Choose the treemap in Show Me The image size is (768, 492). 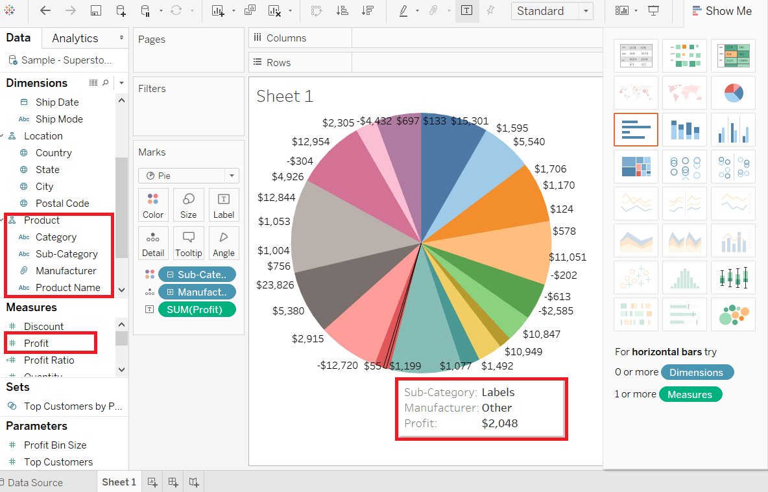pyautogui.click(x=636, y=167)
